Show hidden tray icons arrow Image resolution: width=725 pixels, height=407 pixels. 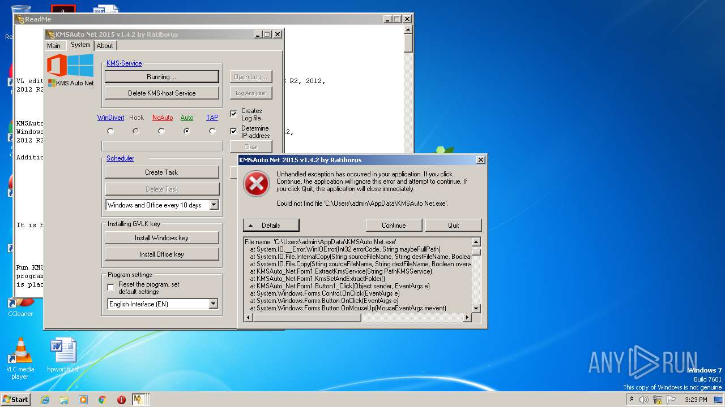click(x=632, y=400)
